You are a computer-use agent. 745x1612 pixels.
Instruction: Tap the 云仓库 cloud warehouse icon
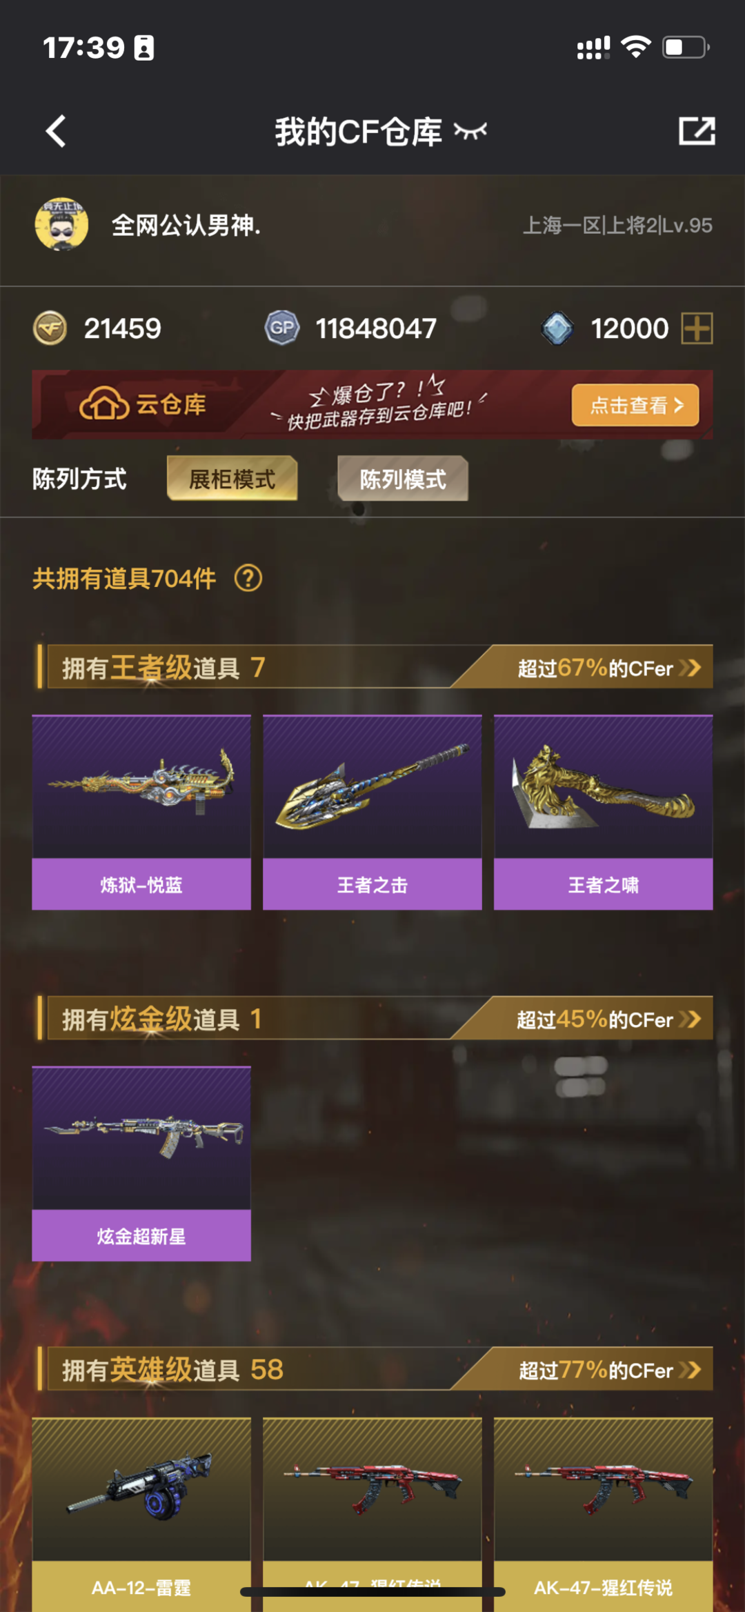coord(104,404)
